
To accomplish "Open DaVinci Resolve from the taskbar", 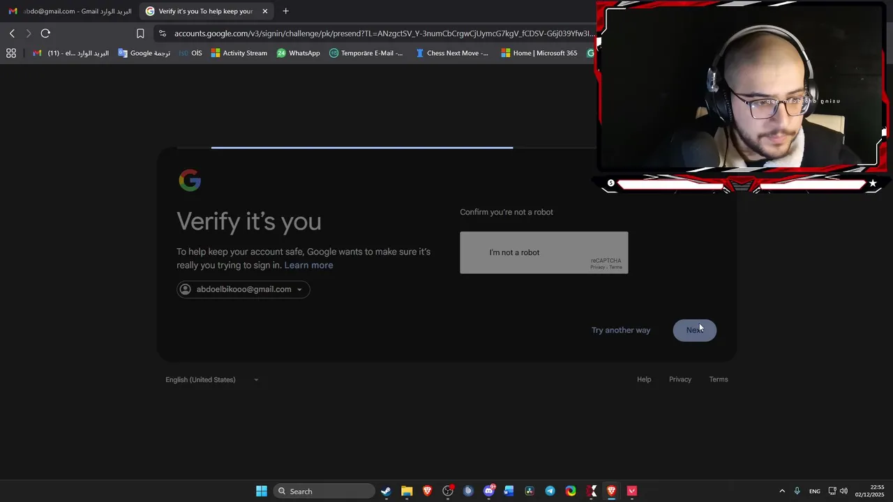I will pos(530,491).
